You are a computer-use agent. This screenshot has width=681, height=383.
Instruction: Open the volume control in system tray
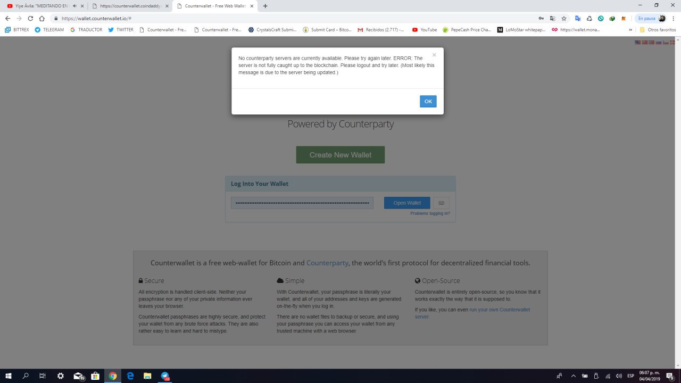click(x=619, y=376)
